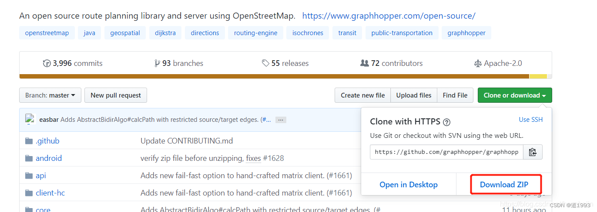
Task: Open the graphhopper topic tag
Action: 466,33
